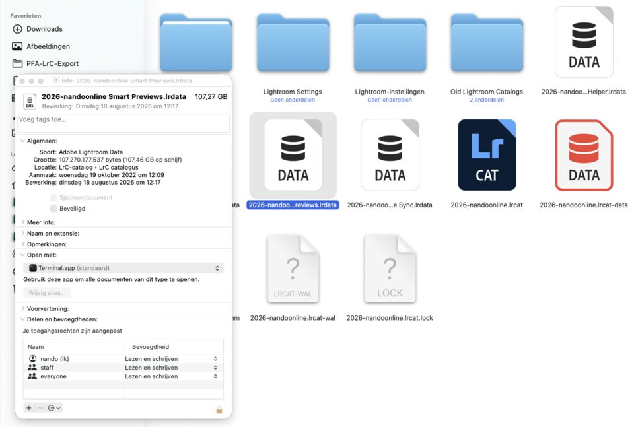634x427 pixels.
Task: Click the 2026-nandoo...Helper.lrdata label
Action: coord(584,92)
